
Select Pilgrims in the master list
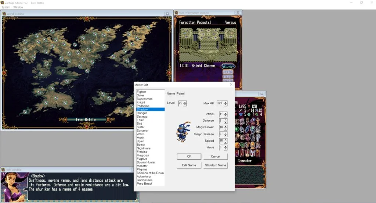[150, 170]
